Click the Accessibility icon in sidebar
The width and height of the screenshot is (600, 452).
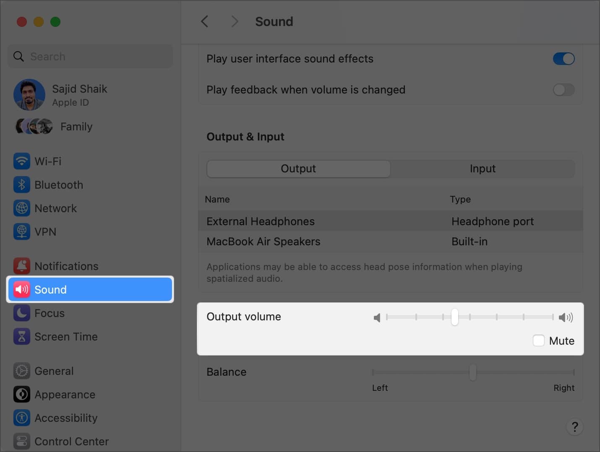click(x=21, y=418)
